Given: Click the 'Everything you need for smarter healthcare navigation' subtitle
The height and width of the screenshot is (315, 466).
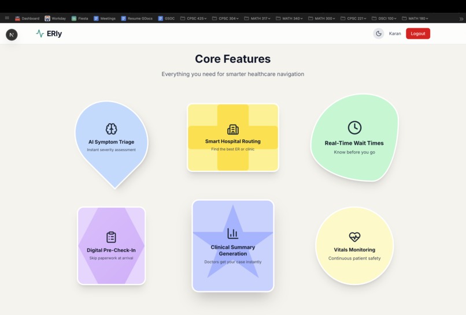Looking at the screenshot, I should click(x=232, y=74).
